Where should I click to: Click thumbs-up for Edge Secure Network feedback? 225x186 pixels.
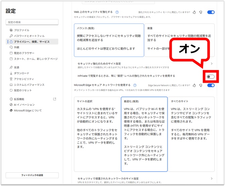tap(194, 85)
